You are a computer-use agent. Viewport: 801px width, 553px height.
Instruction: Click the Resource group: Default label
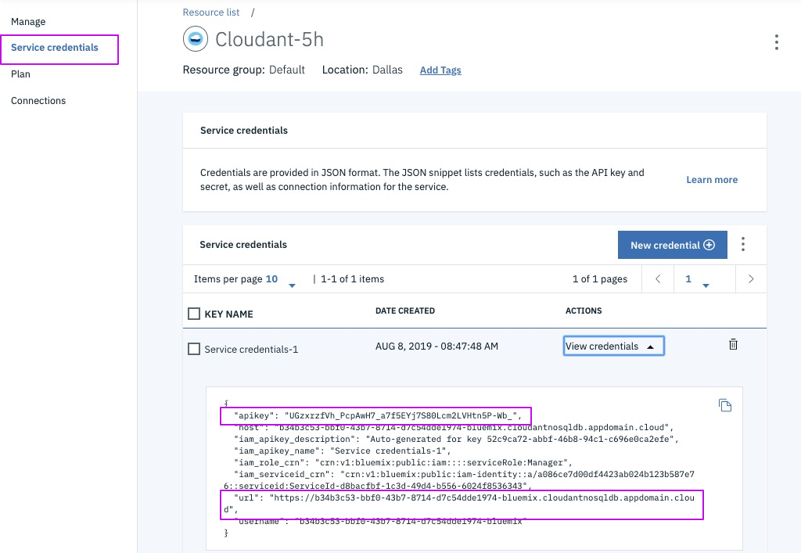coord(244,70)
